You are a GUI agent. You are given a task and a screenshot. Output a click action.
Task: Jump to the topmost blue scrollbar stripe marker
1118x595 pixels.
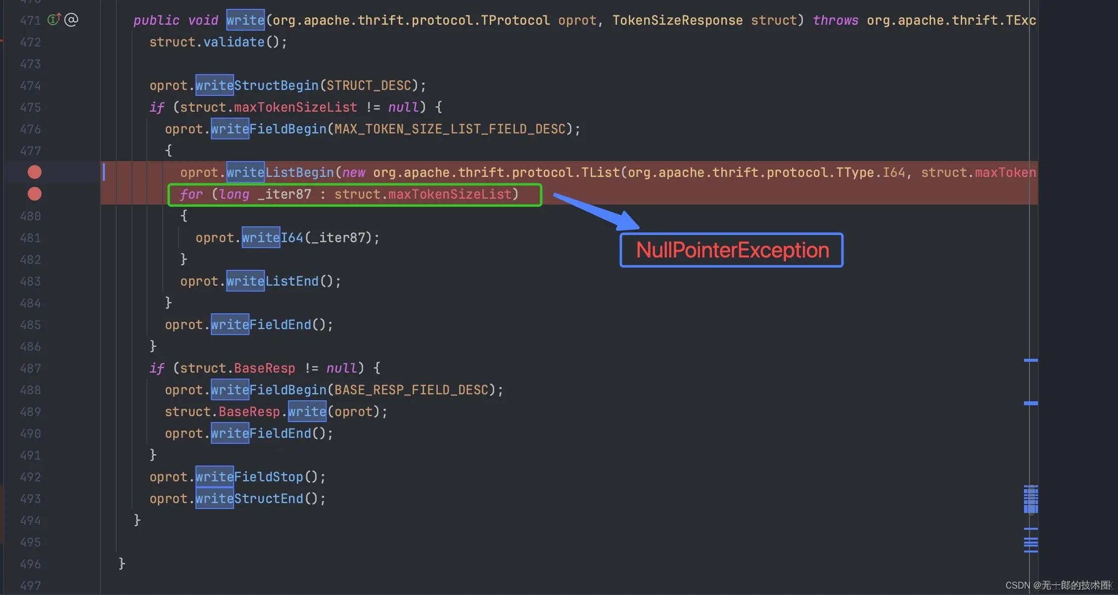pyautogui.click(x=1030, y=360)
